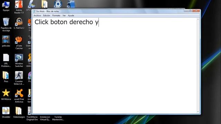
Task: Click the word 'boton' in text
Action: pos(59,22)
